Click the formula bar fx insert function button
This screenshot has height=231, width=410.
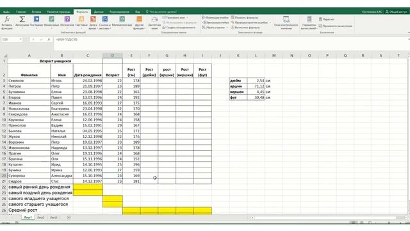pos(49,39)
